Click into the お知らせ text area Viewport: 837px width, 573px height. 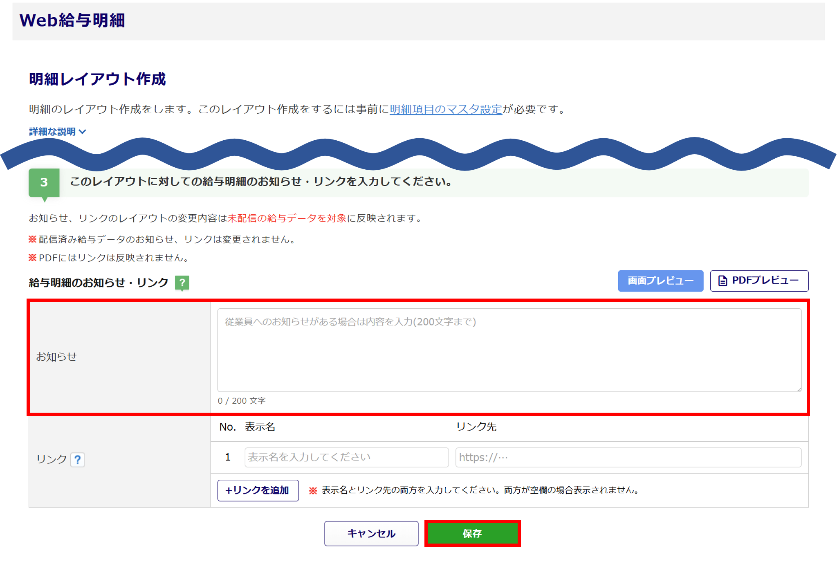pyautogui.click(x=509, y=350)
